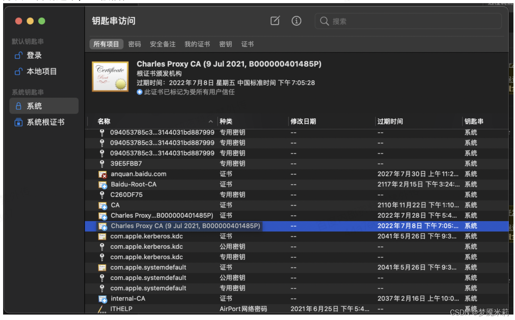Select the C260DF75 row name
Viewport: 515px width, 320px height.
[126, 195]
